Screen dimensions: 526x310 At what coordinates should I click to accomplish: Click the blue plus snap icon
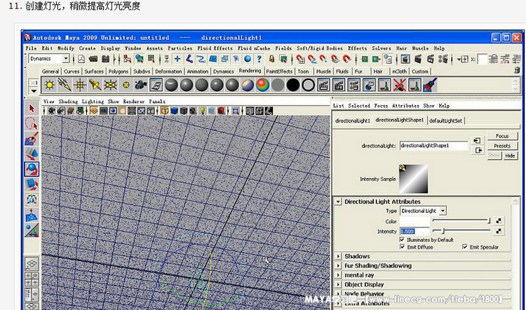tap(177, 59)
